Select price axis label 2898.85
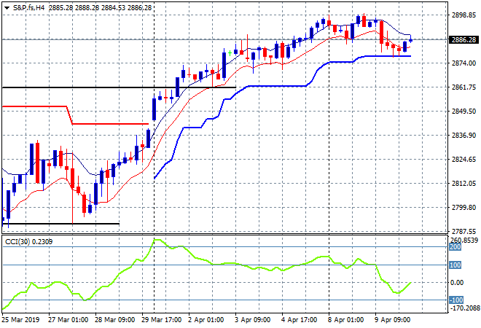481x328 pixels. [464, 15]
